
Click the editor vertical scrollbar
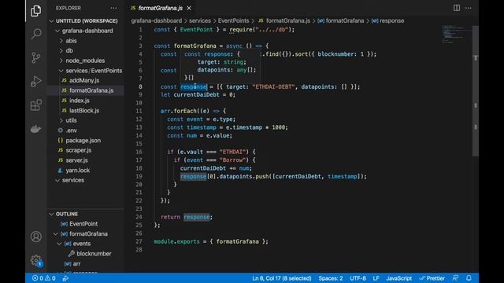476,91
